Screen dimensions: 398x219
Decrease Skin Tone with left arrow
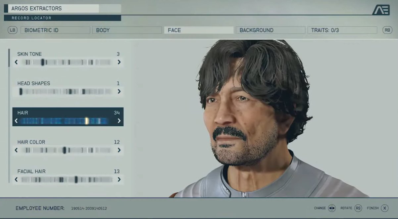click(x=16, y=62)
